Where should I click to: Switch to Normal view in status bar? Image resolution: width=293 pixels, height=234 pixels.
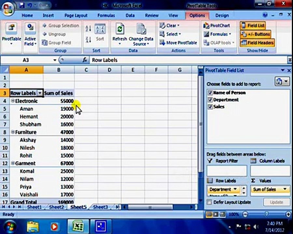tap(209, 214)
